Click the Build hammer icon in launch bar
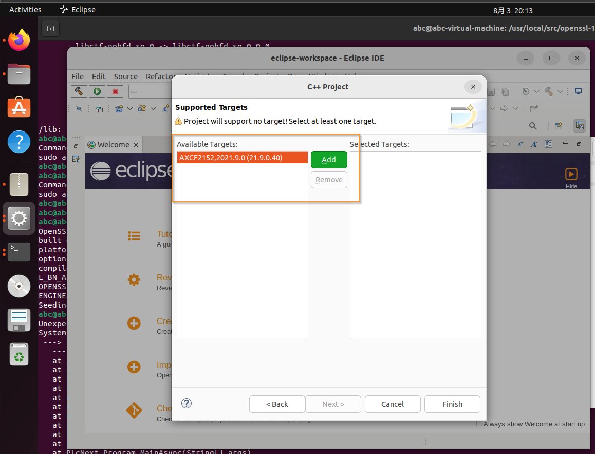Image resolution: width=595 pixels, height=454 pixels. 79,91
